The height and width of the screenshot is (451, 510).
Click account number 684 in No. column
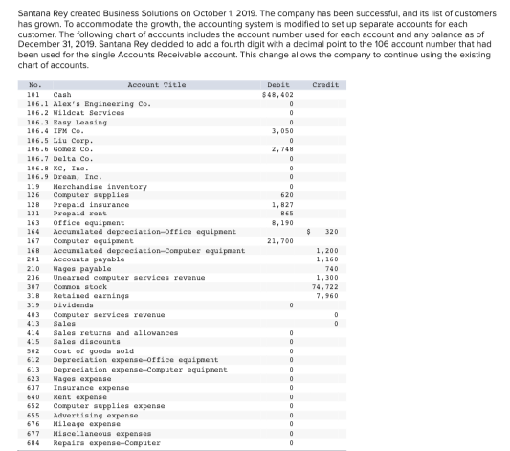coord(33,443)
